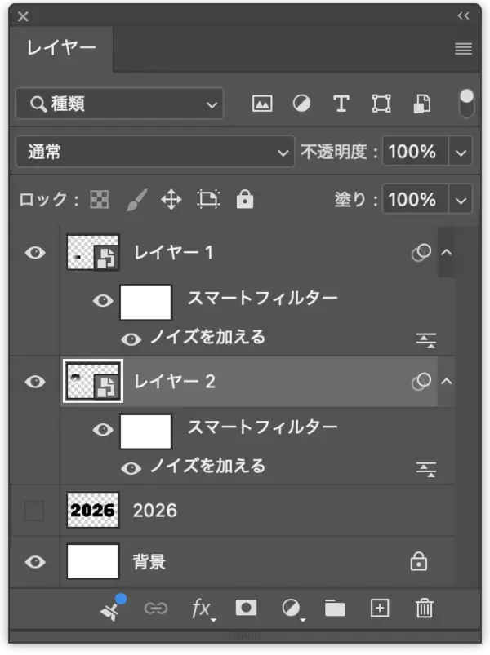Lock image pixels brush icon
The width and height of the screenshot is (490, 655).
click(x=136, y=200)
